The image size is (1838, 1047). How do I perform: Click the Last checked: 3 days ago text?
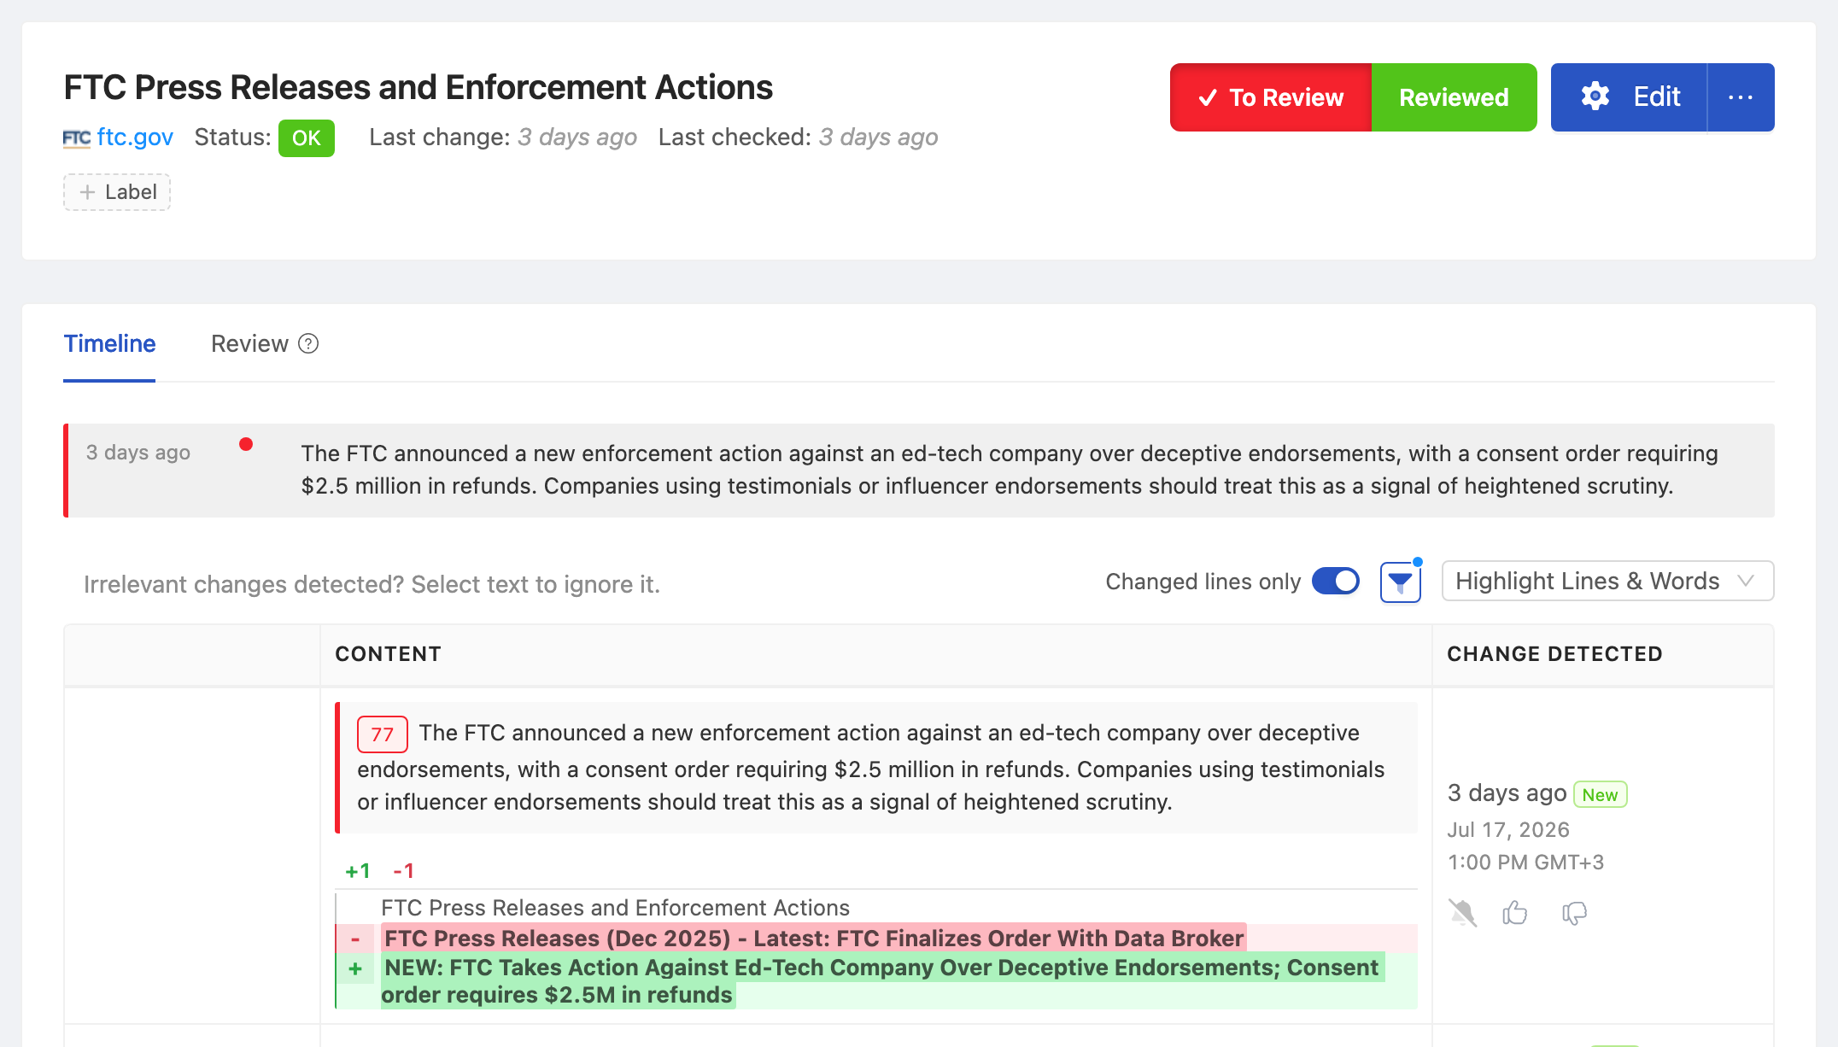[799, 137]
